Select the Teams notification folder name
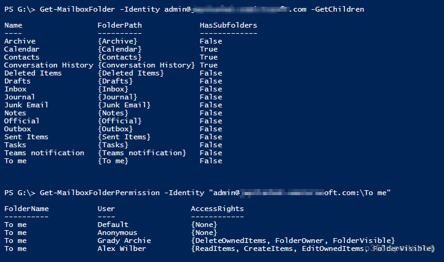The height and width of the screenshot is (262, 444). click(x=44, y=153)
